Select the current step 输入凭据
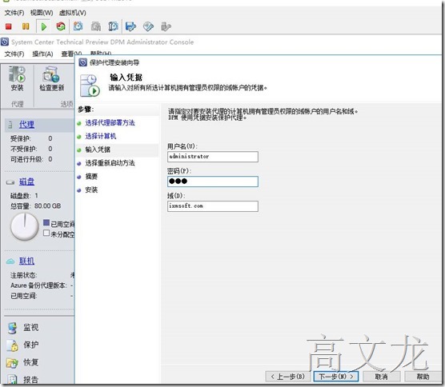Image resolution: width=445 pixels, height=387 pixels. pos(98,150)
